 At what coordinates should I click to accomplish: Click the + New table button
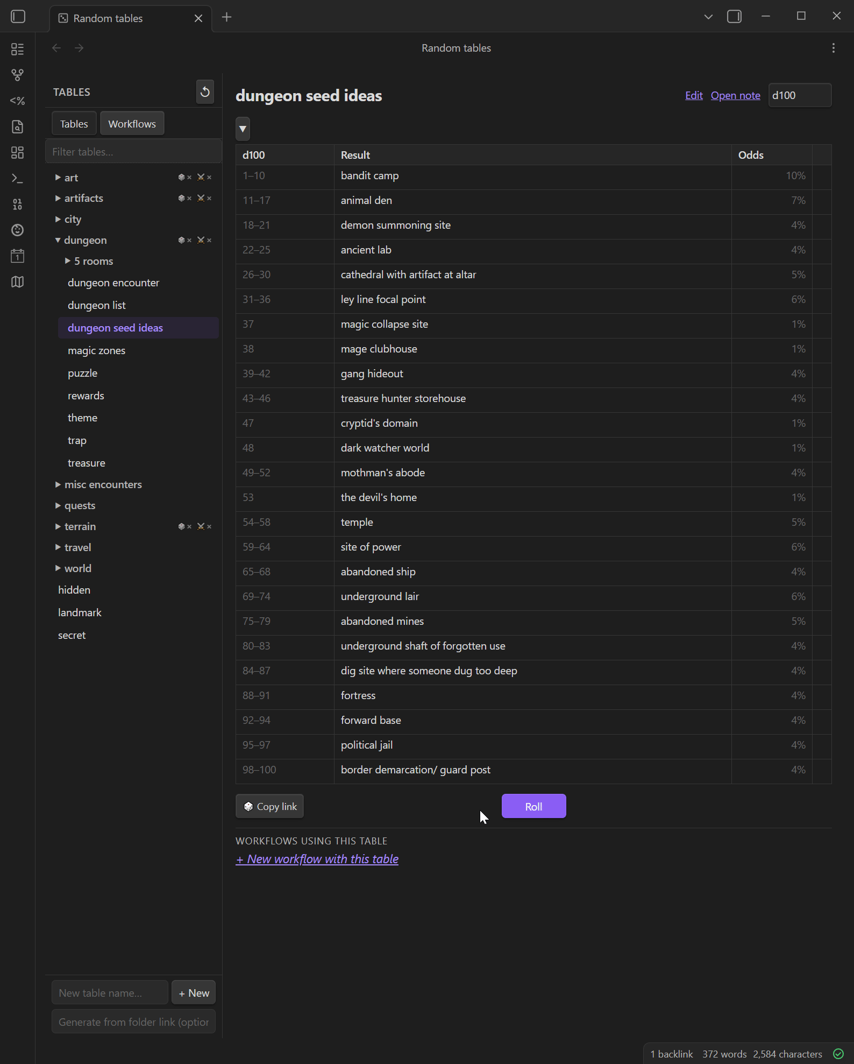[194, 993]
